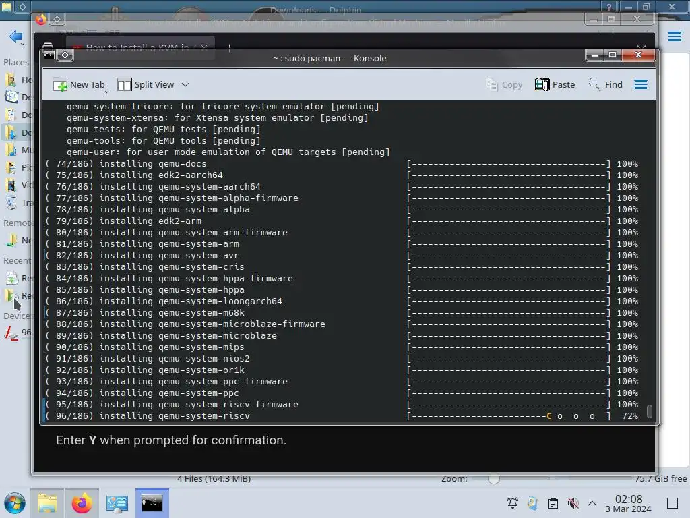Open the first Recent item in sidebar
The height and width of the screenshot is (518, 690).
pyautogui.click(x=18, y=278)
